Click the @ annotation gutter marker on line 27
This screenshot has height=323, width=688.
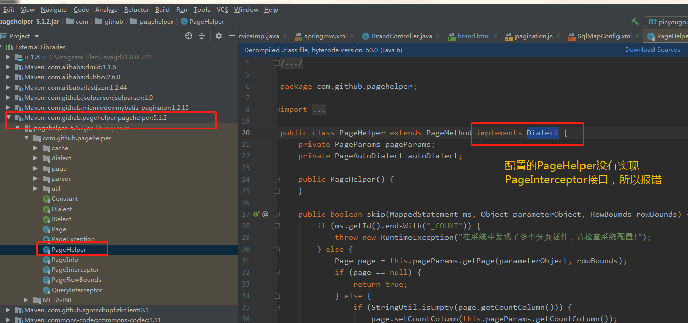[265, 214]
